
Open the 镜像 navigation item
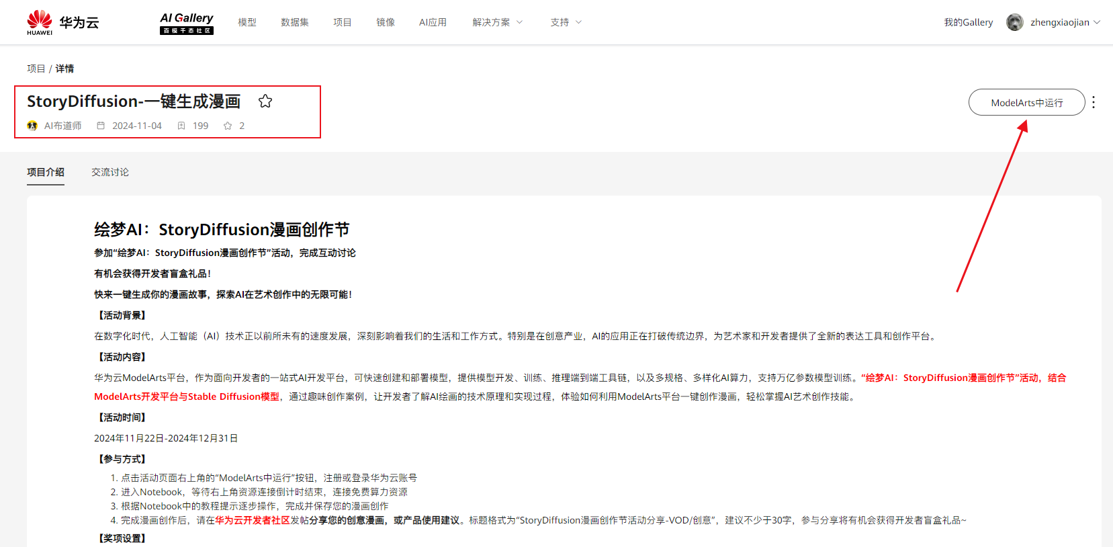click(x=386, y=22)
